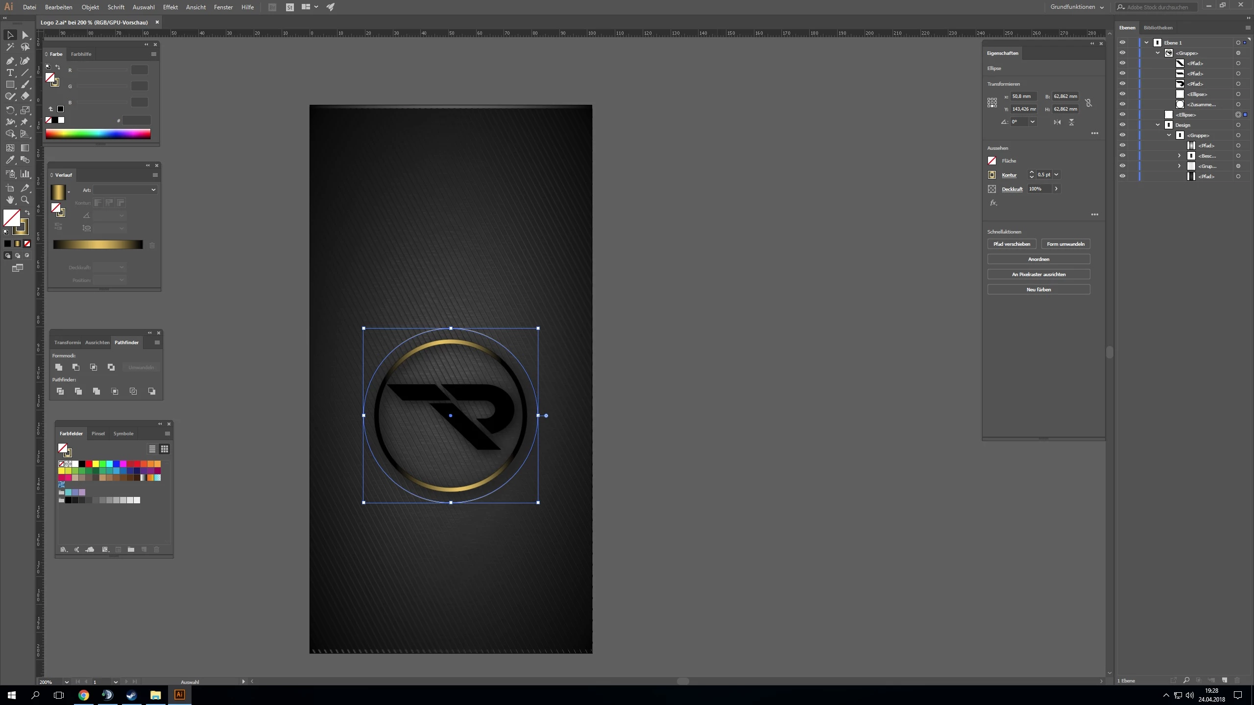Click the Pfad verschieben button
This screenshot has width=1254, height=705.
[1012, 244]
